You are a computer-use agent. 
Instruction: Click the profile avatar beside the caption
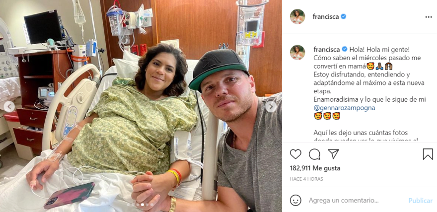pyautogui.click(x=297, y=52)
